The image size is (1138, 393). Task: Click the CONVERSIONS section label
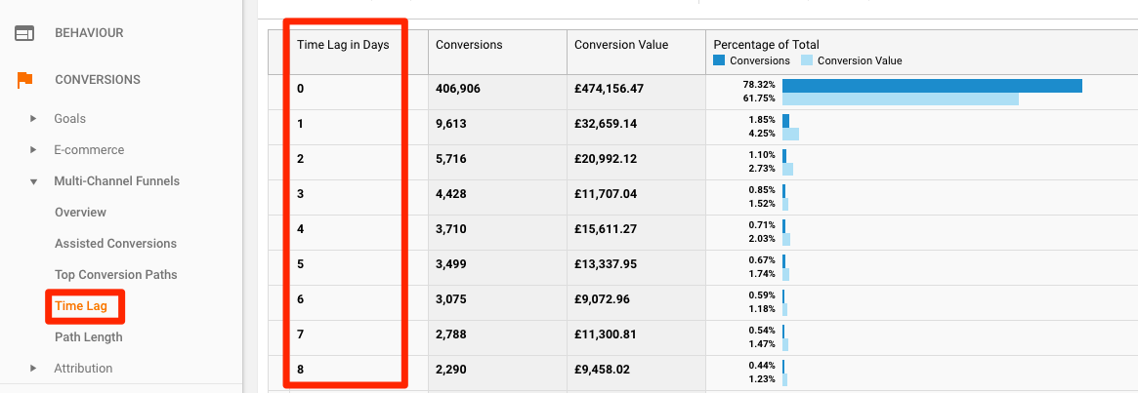[97, 80]
